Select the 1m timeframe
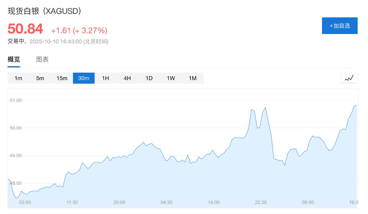This screenshot has height=214, width=368. (x=18, y=78)
